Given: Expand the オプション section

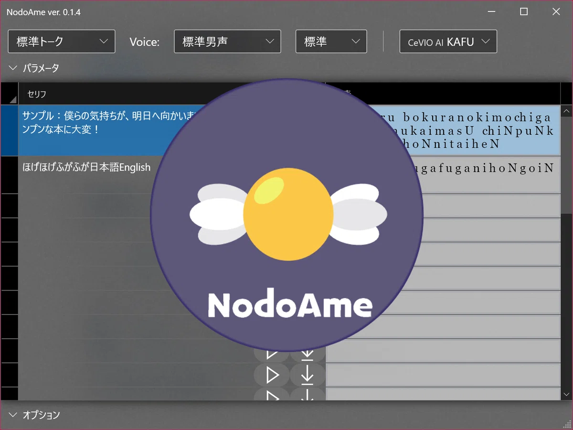Looking at the screenshot, I should point(34,415).
